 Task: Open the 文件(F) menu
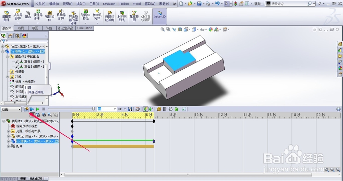point(40,4)
